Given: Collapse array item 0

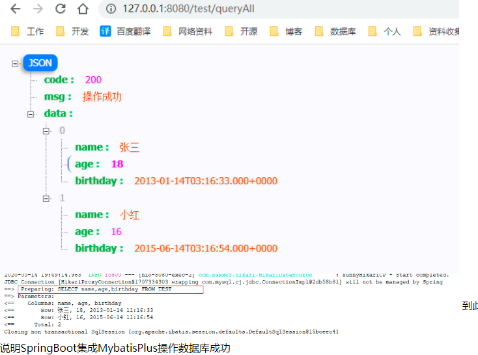Looking at the screenshot, I should [46, 131].
